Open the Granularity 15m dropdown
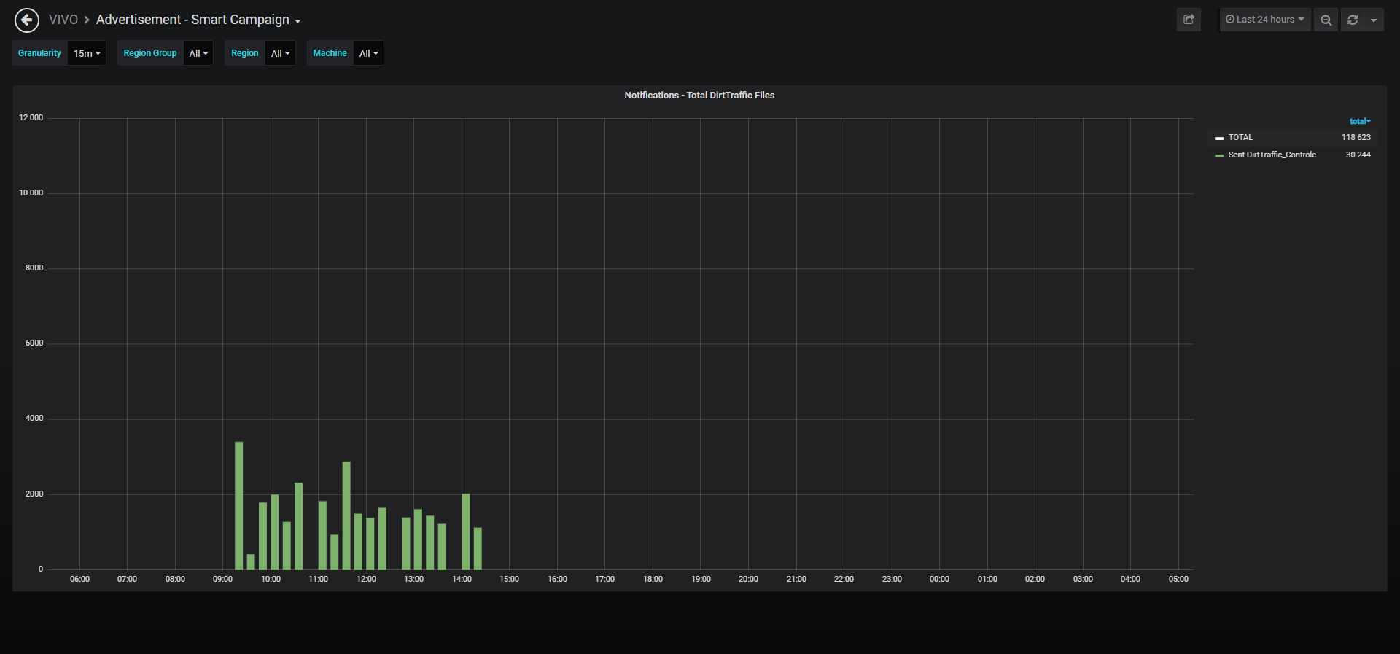Screen dimensions: 1400x654 pyautogui.click(x=87, y=53)
